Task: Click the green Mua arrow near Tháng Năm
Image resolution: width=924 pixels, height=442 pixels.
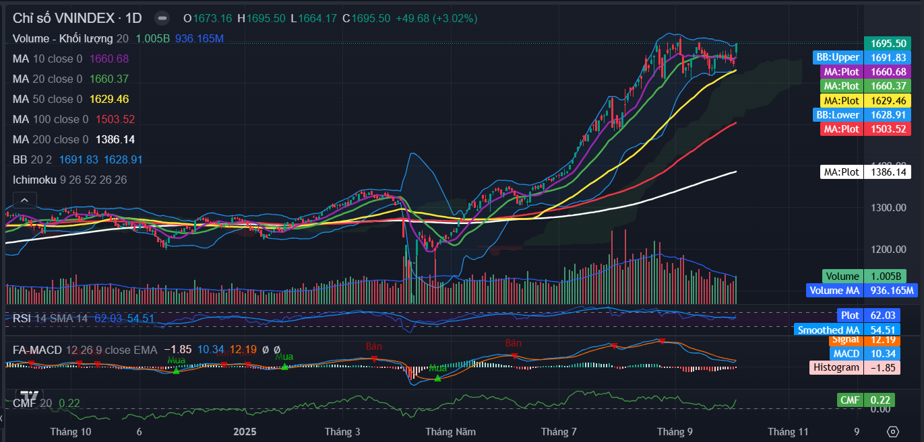Action: point(437,378)
